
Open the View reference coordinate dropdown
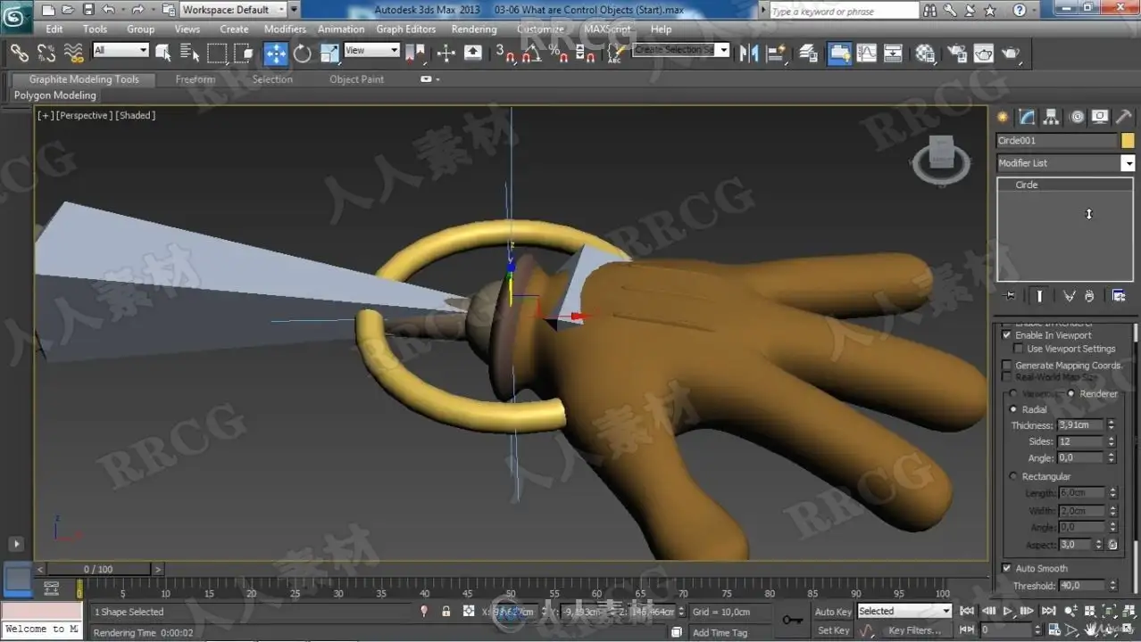coord(371,51)
